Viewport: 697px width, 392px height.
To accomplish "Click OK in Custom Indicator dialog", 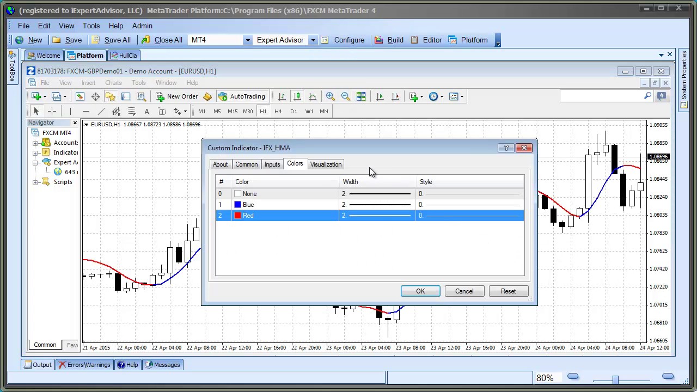I will [x=420, y=291].
